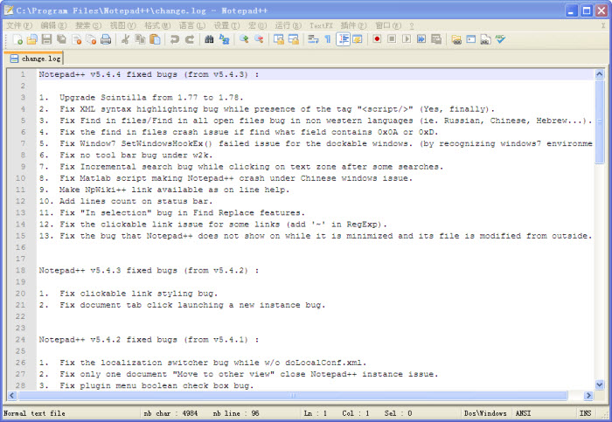Toggle the highlighted indent guide icon
Image resolution: width=612 pixels, height=422 pixels.
[343, 39]
